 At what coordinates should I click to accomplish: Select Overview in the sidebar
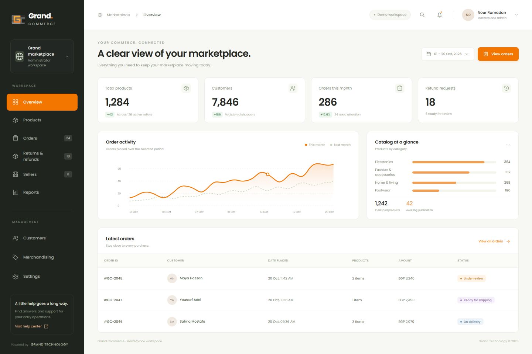click(42, 102)
